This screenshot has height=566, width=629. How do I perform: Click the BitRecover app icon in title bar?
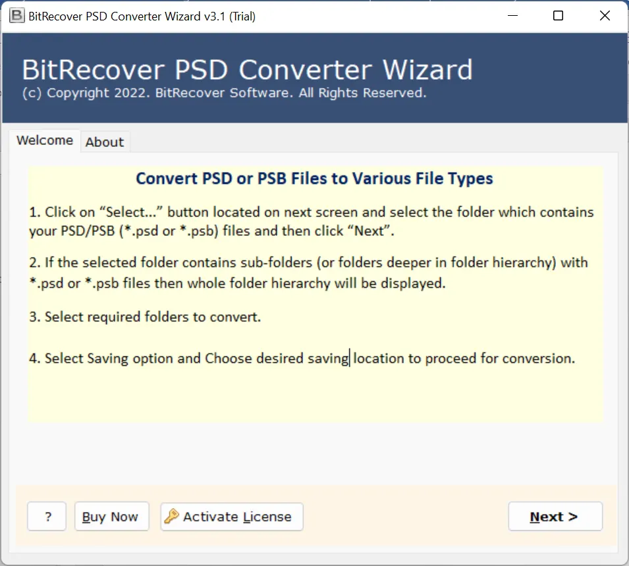tap(17, 16)
